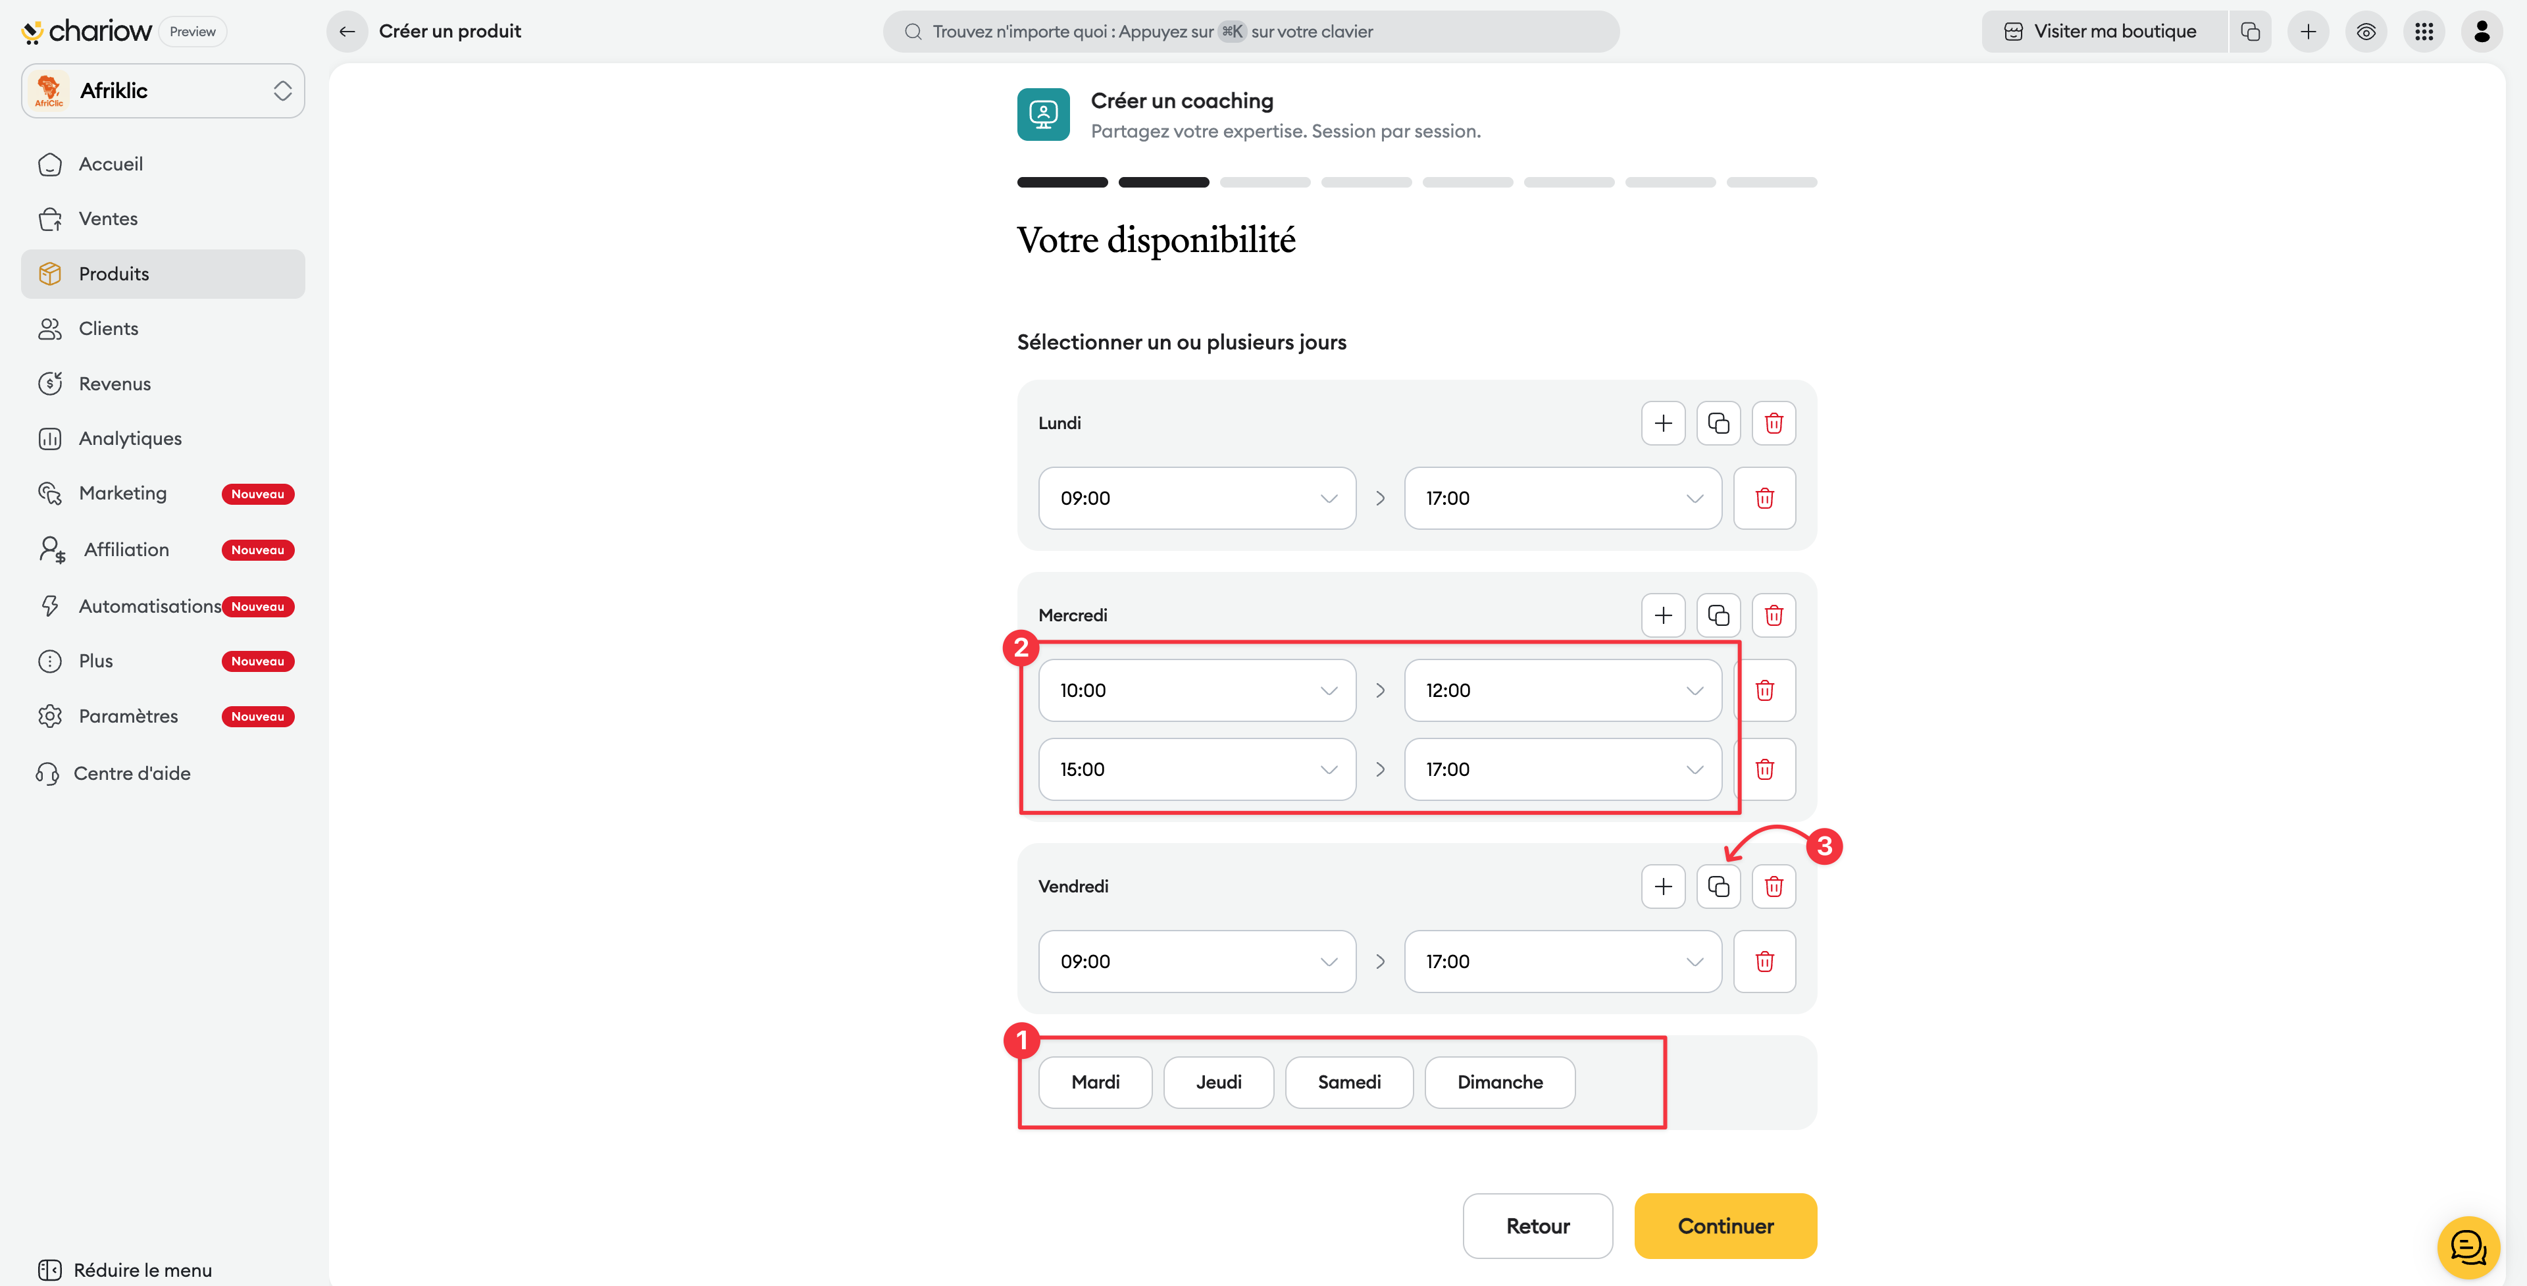Select Dimanche day chip

[x=1499, y=1082]
